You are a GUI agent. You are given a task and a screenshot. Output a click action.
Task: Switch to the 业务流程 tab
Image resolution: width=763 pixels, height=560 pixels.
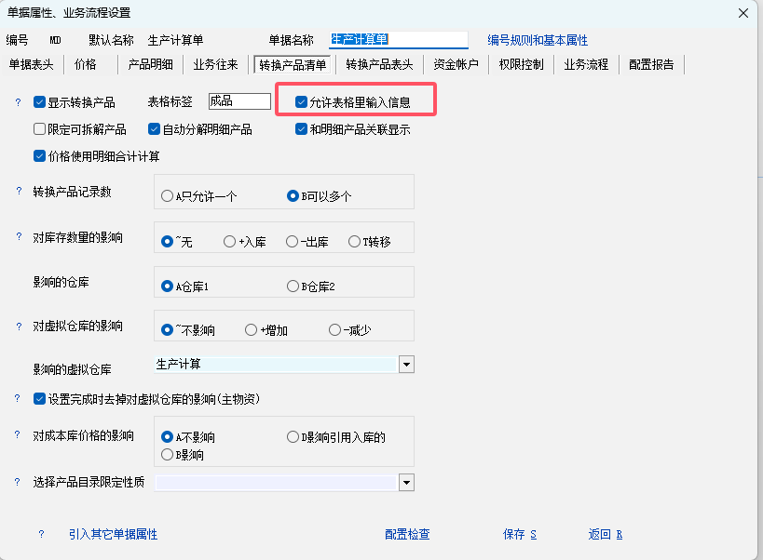coord(586,64)
